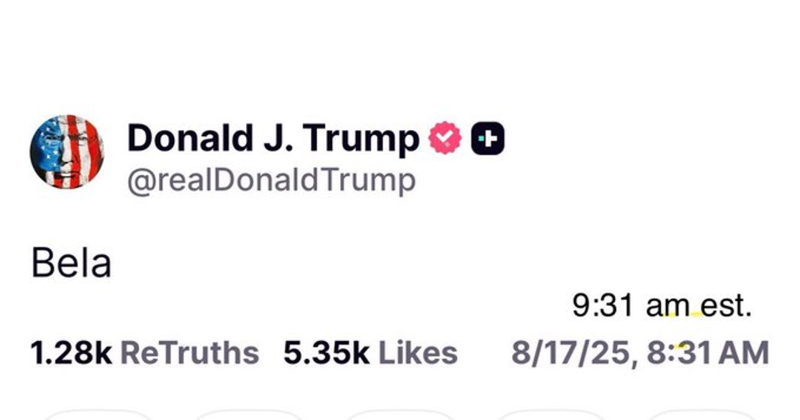The width and height of the screenshot is (800, 420).
Task: Click the 5.35k likes number
Action: point(326,353)
